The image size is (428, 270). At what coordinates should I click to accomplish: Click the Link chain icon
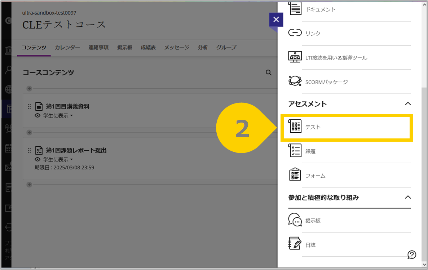(295, 33)
